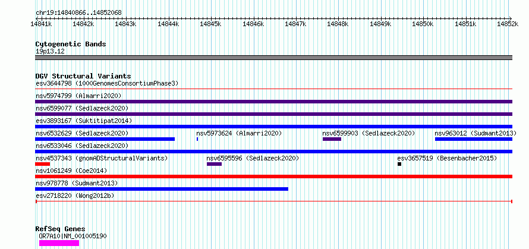
Task: Open the esv3644798 (1000GenomesConsortiumPhase3) label
Action: click(107, 83)
